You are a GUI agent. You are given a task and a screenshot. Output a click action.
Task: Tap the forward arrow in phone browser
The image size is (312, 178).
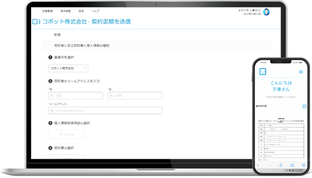269,165
